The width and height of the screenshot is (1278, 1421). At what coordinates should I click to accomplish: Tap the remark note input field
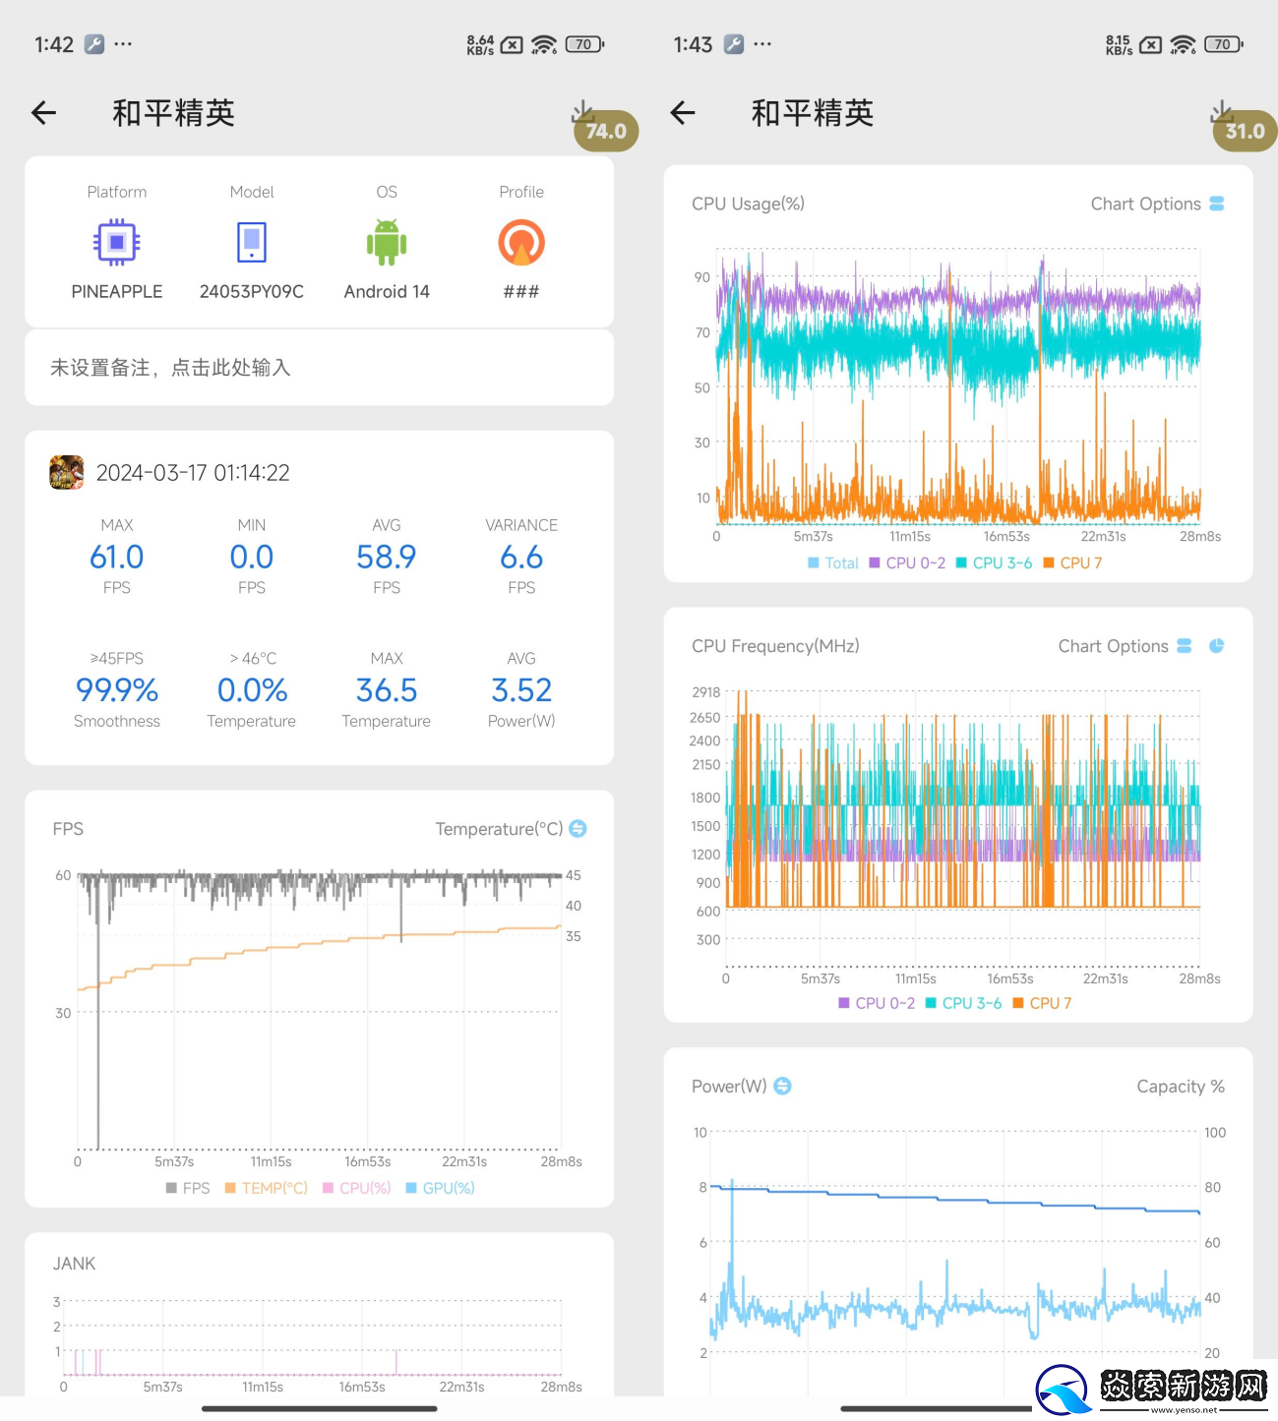point(319,368)
